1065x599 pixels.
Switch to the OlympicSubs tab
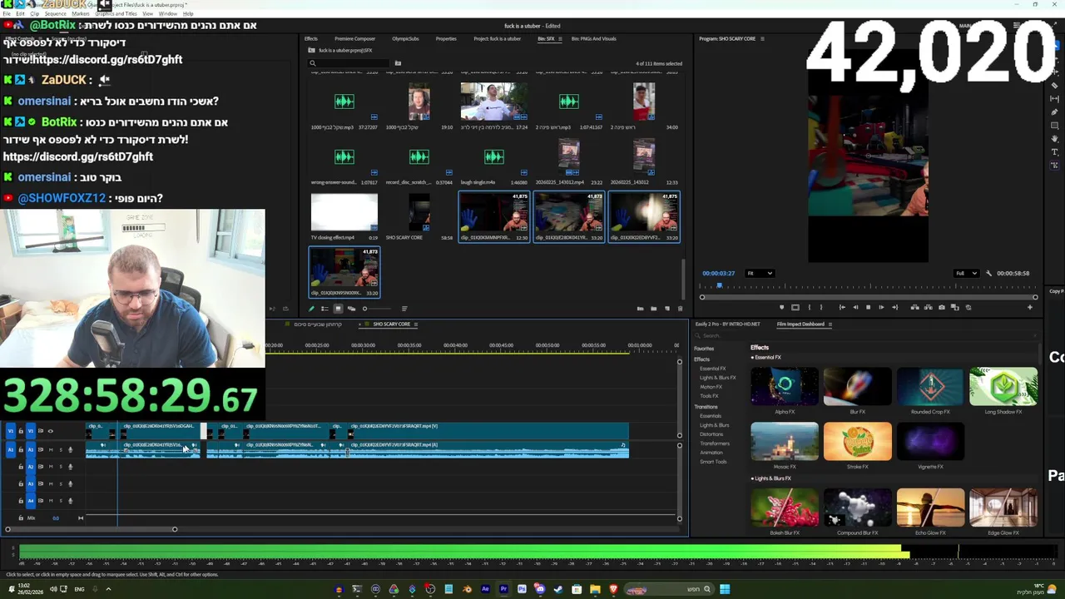pyautogui.click(x=405, y=38)
